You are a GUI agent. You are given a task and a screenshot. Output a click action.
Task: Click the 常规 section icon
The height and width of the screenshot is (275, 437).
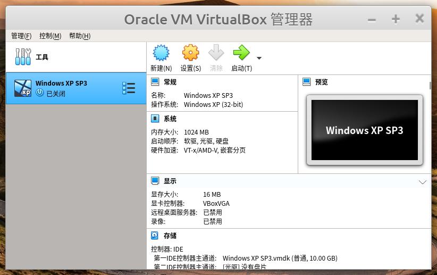click(x=155, y=82)
